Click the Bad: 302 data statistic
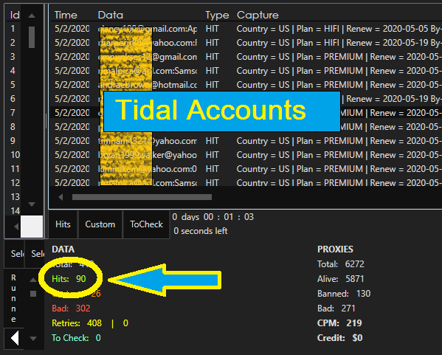This screenshot has width=442, height=355. pos(71,309)
